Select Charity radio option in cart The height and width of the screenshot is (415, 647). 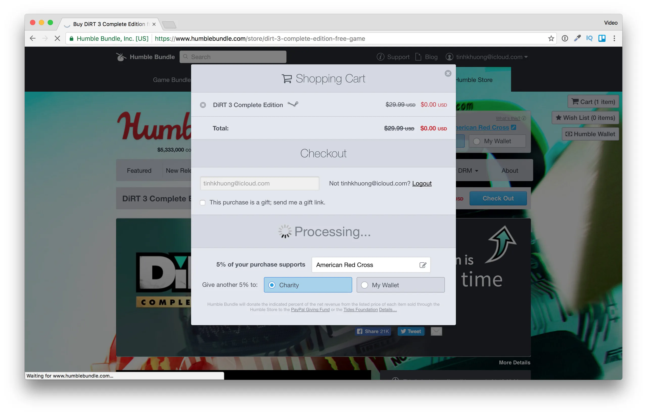point(308,285)
